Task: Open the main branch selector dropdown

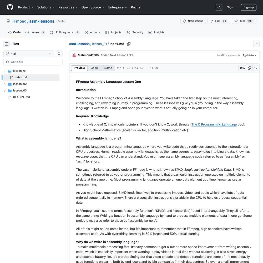Action: click(x=29, y=54)
